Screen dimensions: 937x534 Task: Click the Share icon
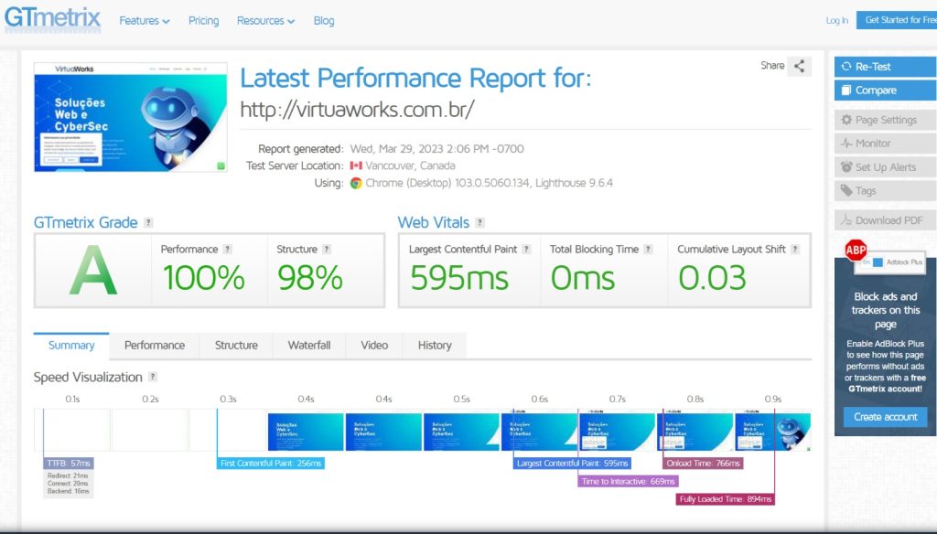(x=799, y=66)
